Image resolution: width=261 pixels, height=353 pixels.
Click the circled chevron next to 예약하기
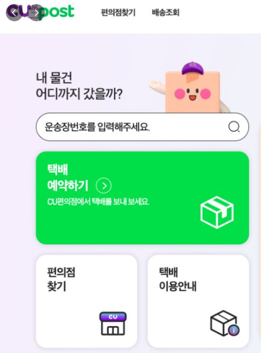click(104, 186)
